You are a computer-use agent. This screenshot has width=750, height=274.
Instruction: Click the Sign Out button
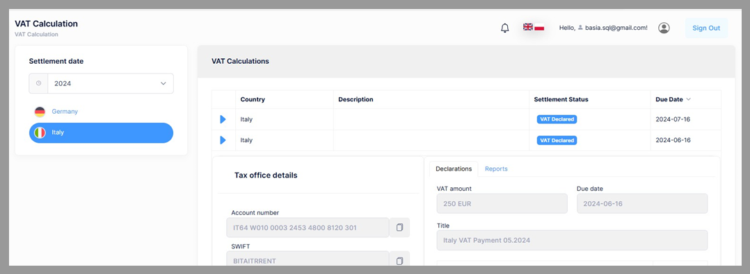pos(706,28)
